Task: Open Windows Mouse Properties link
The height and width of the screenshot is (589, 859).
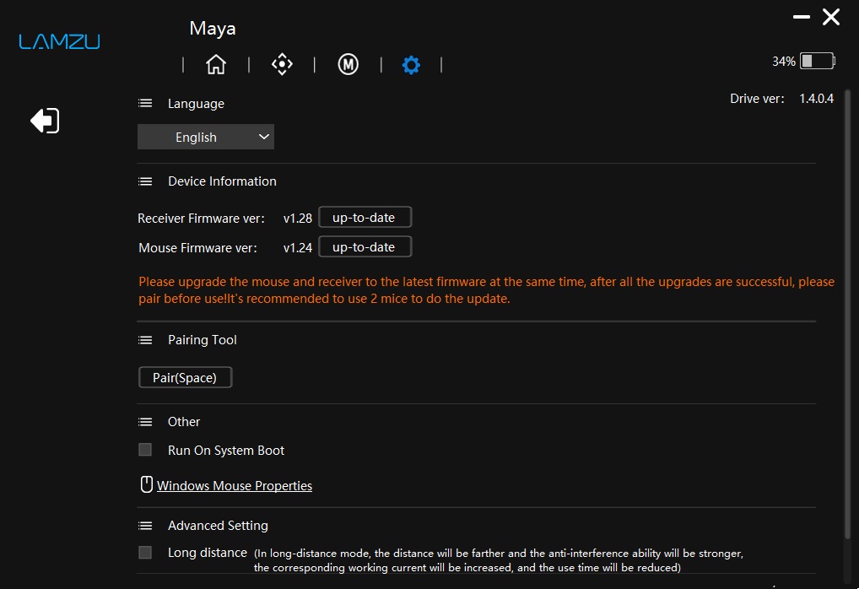Action: tap(235, 486)
